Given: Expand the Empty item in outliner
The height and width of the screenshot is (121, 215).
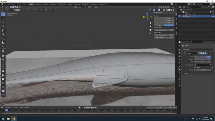Looking at the screenshot, I should coord(183,14).
